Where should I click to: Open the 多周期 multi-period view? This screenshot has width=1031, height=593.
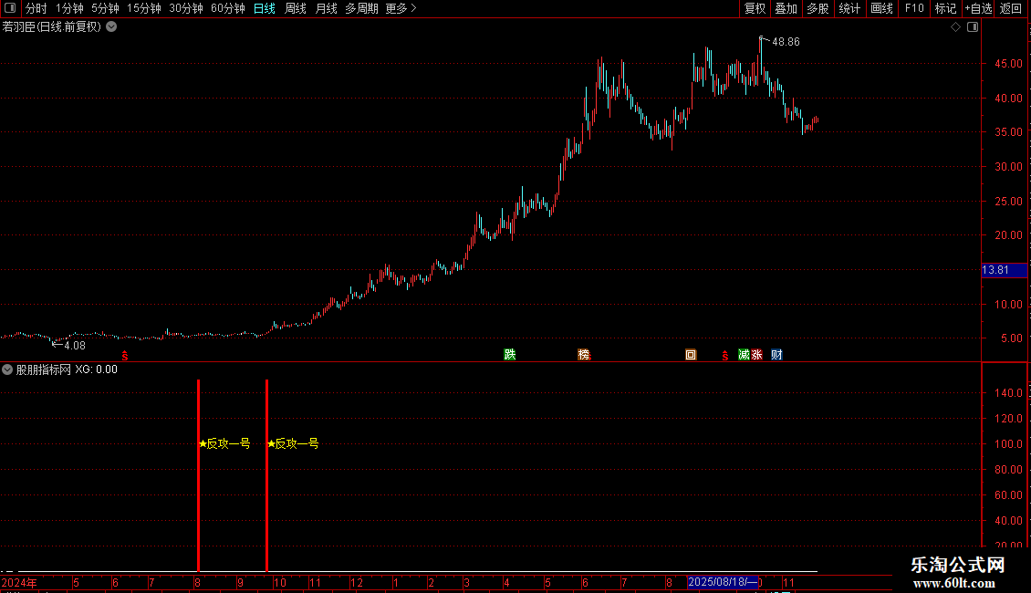(x=361, y=8)
